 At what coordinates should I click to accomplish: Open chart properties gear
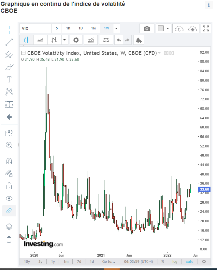(x=76, y=40)
